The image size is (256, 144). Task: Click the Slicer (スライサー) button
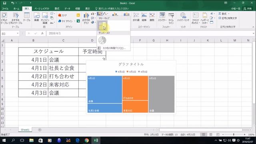click(x=162, y=17)
